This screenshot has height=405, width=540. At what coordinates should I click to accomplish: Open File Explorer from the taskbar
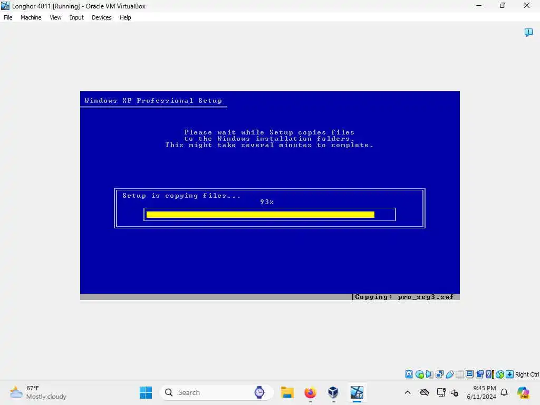point(287,392)
